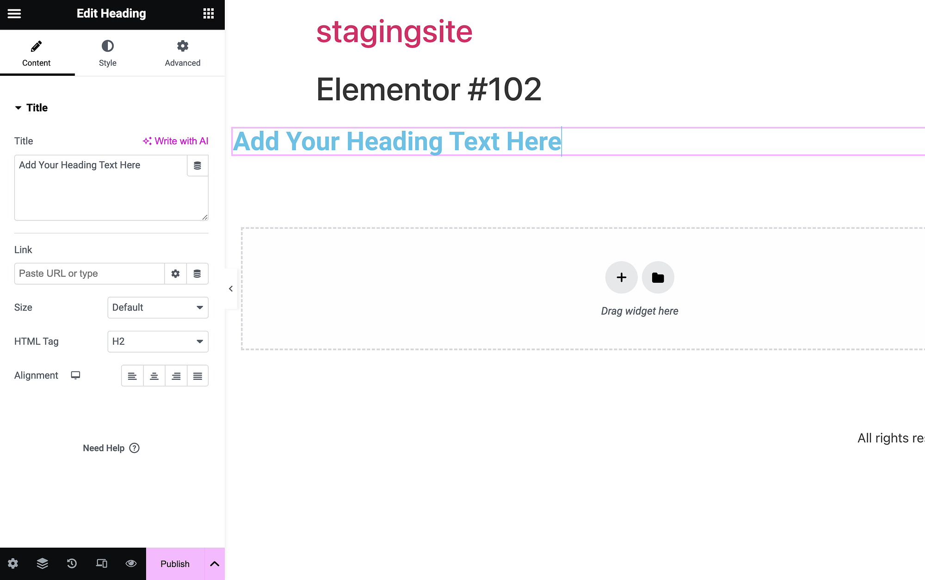Click the left alignment icon
Screen dimensions: 925x580
pyautogui.click(x=132, y=376)
